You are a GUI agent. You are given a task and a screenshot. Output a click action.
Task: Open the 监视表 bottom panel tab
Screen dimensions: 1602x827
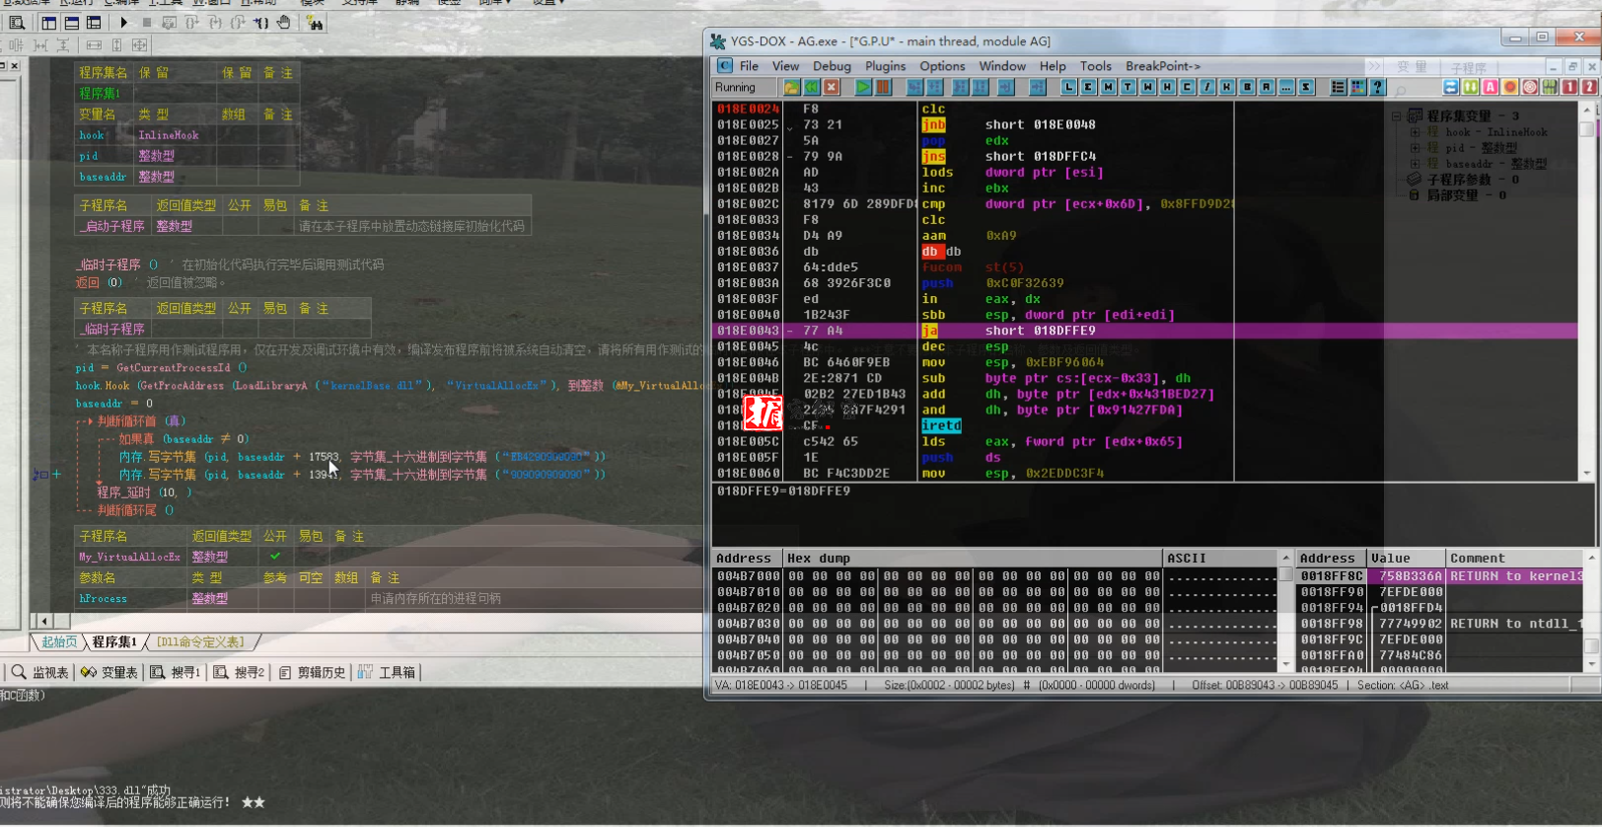tap(40, 673)
